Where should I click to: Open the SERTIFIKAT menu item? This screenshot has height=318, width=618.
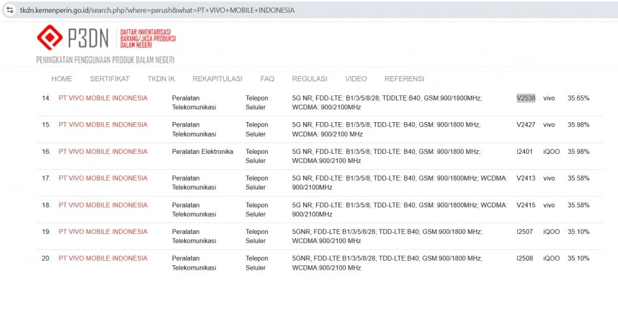(110, 79)
